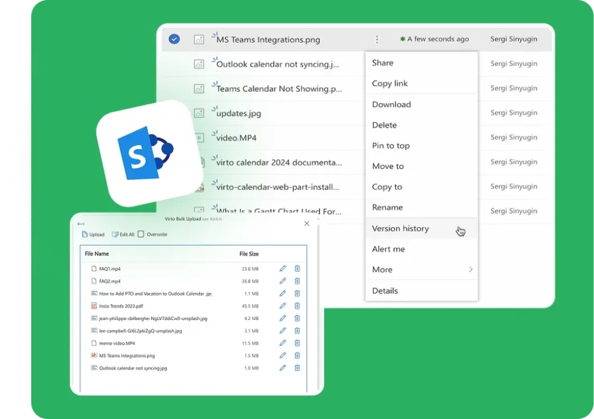
Task: Click the image file icon beside MS Teams Integrations.png
Action: (x=199, y=40)
